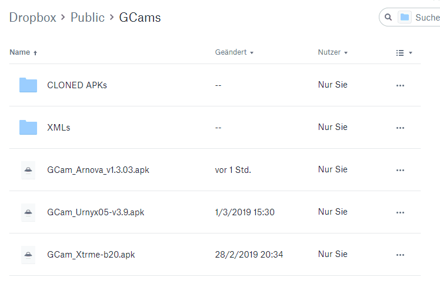
Task: Click the GCam_Xtrme-b20.apk file icon
Action: tap(28, 255)
